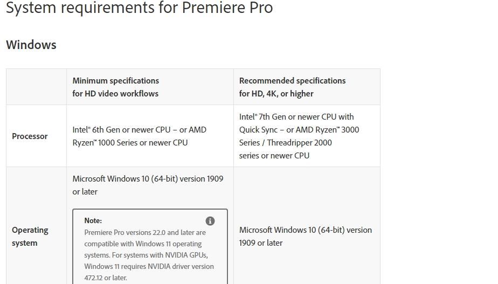Click the 'Ryzen 1000 Series or newer CPU' line
Screen dimensions: 498x284
click(130, 143)
